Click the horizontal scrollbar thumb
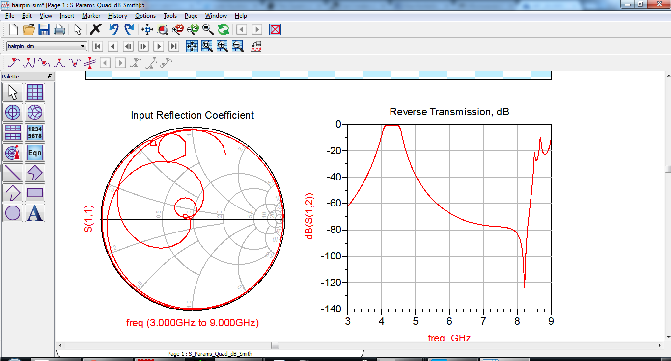 pos(275,345)
